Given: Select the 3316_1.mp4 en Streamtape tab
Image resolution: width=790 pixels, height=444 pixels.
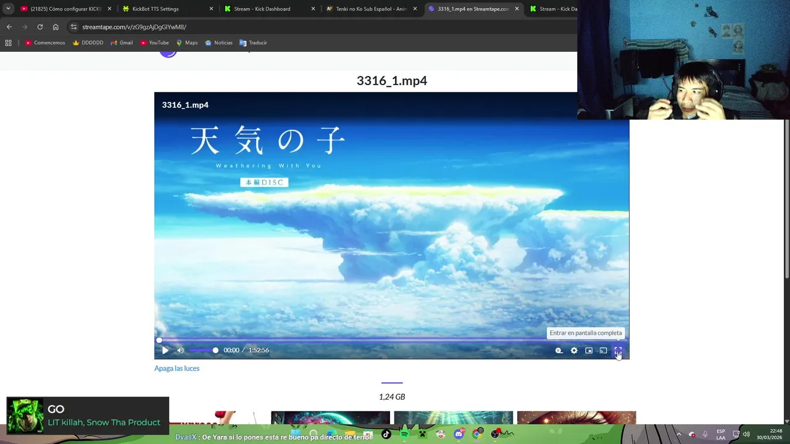Looking at the screenshot, I should click(x=472, y=9).
